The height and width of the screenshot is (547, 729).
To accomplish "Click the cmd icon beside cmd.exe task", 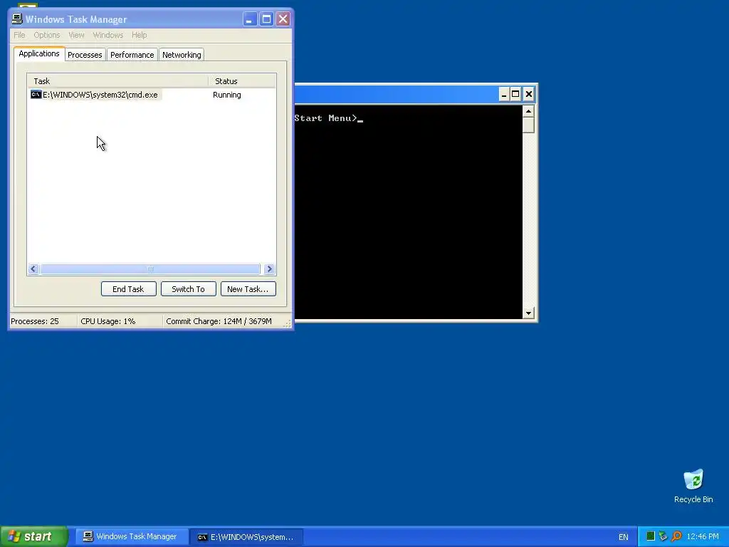I will click(x=36, y=95).
